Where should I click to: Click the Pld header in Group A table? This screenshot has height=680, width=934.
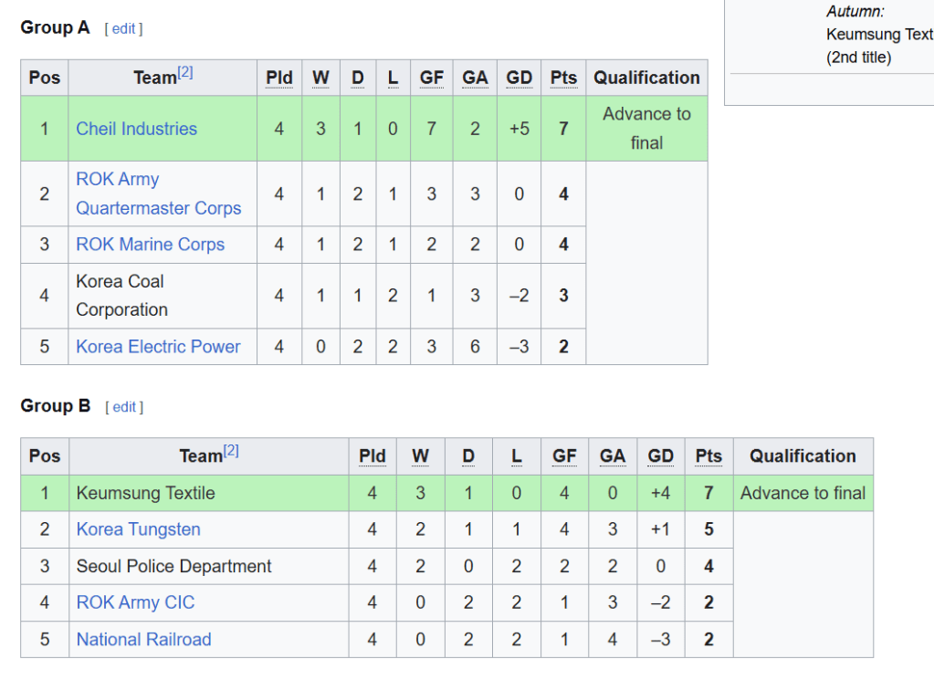278,78
